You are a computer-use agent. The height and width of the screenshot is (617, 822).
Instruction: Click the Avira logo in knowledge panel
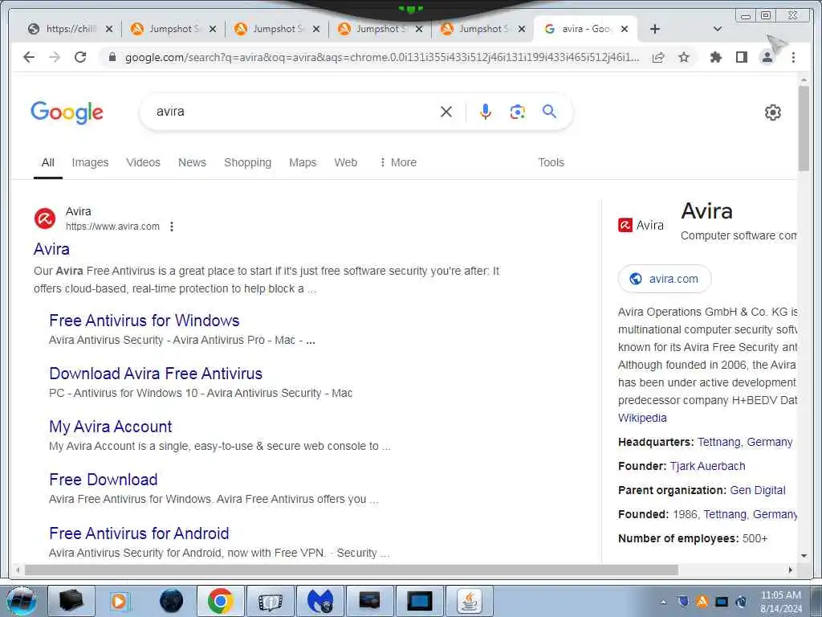coord(641,225)
